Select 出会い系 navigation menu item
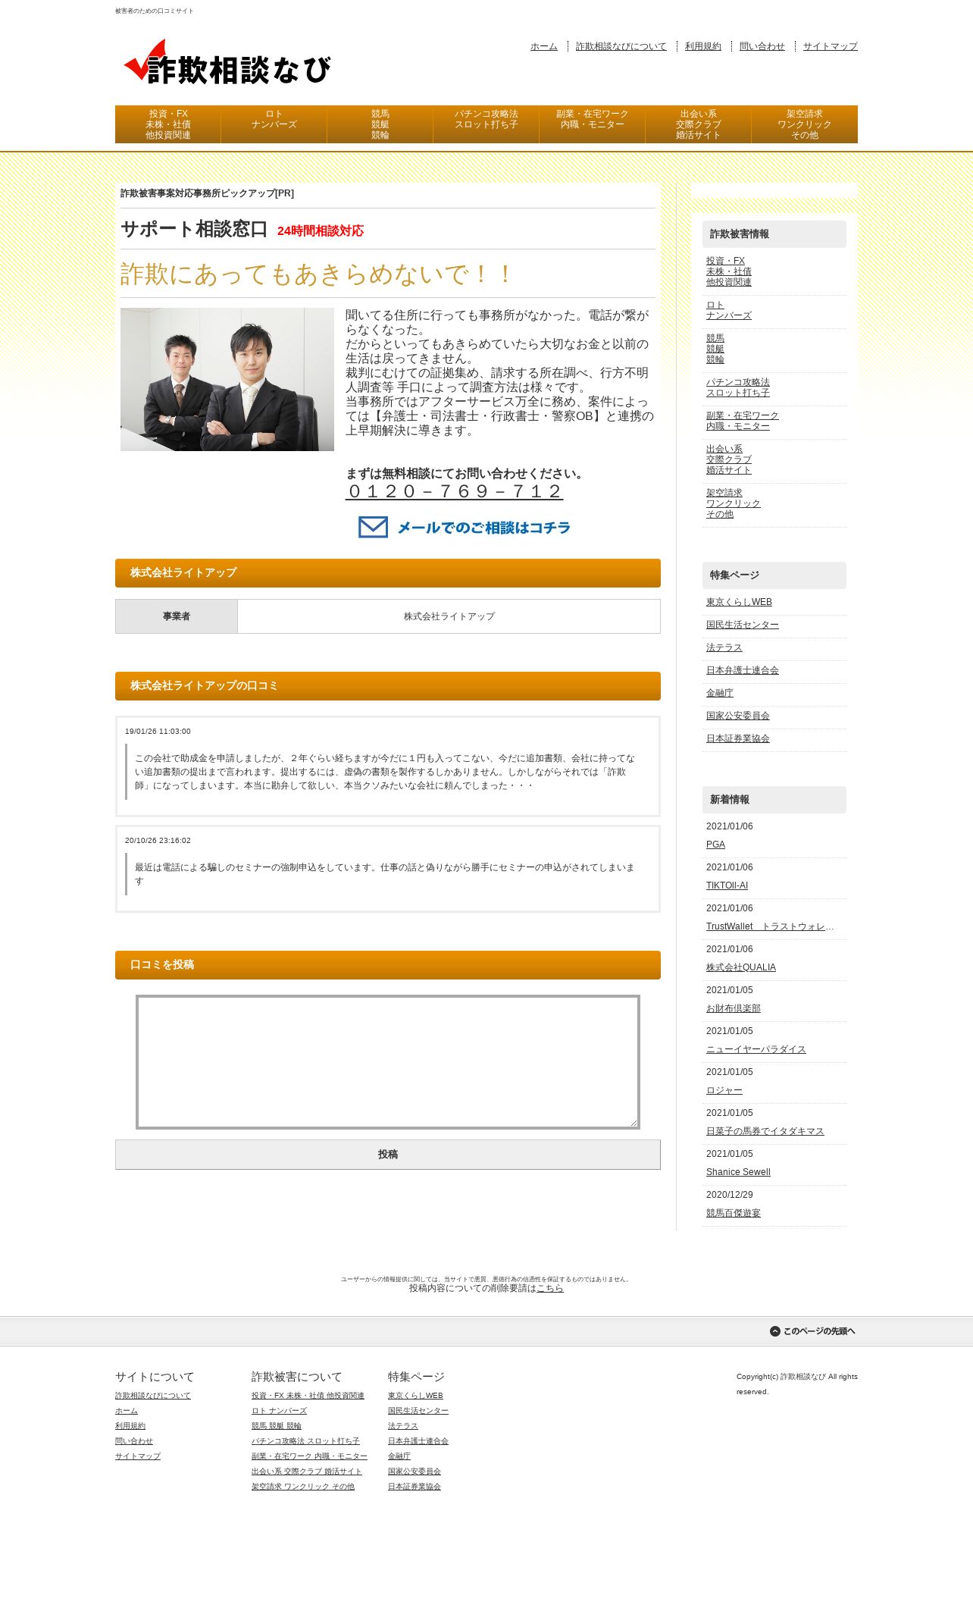This screenshot has width=973, height=1608. (699, 124)
